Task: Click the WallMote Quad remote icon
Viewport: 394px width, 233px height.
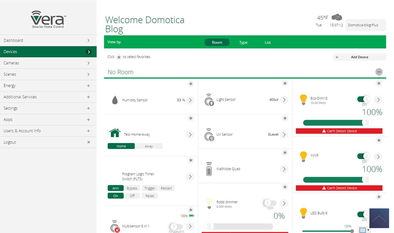Action: pyautogui.click(x=209, y=169)
